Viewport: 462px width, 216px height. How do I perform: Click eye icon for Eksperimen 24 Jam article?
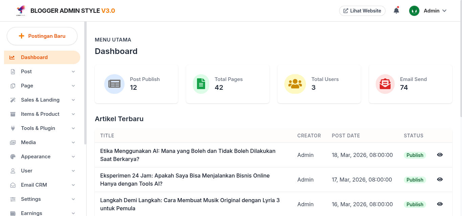click(440, 180)
